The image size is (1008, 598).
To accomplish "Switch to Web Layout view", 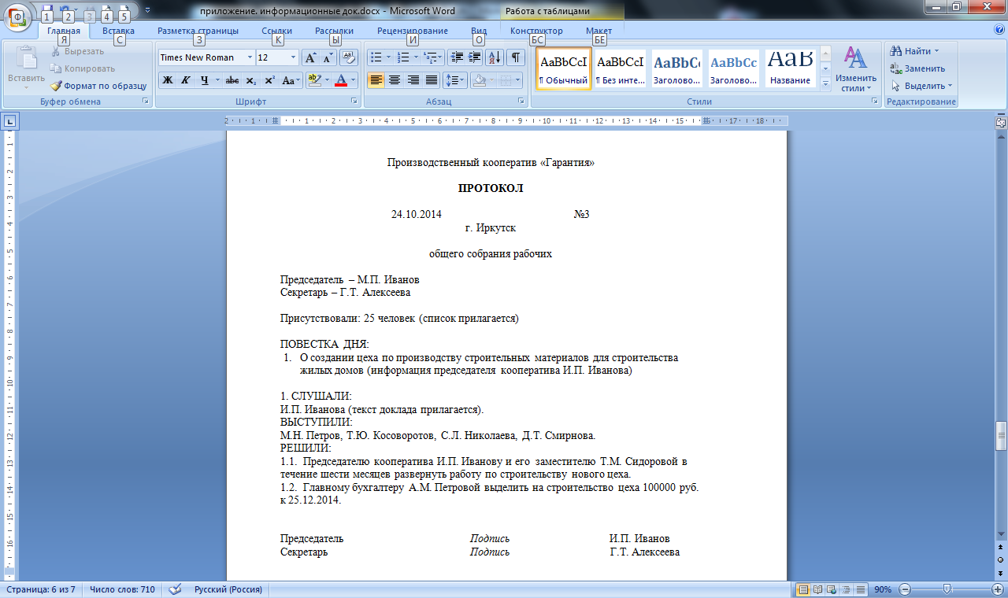I will pos(832,589).
